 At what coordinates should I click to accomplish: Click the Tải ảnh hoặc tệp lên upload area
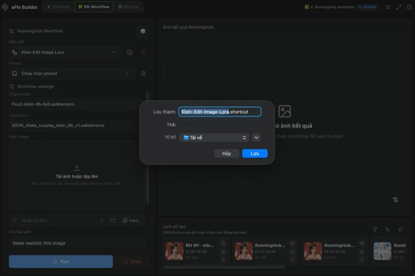pyautogui.click(x=77, y=175)
